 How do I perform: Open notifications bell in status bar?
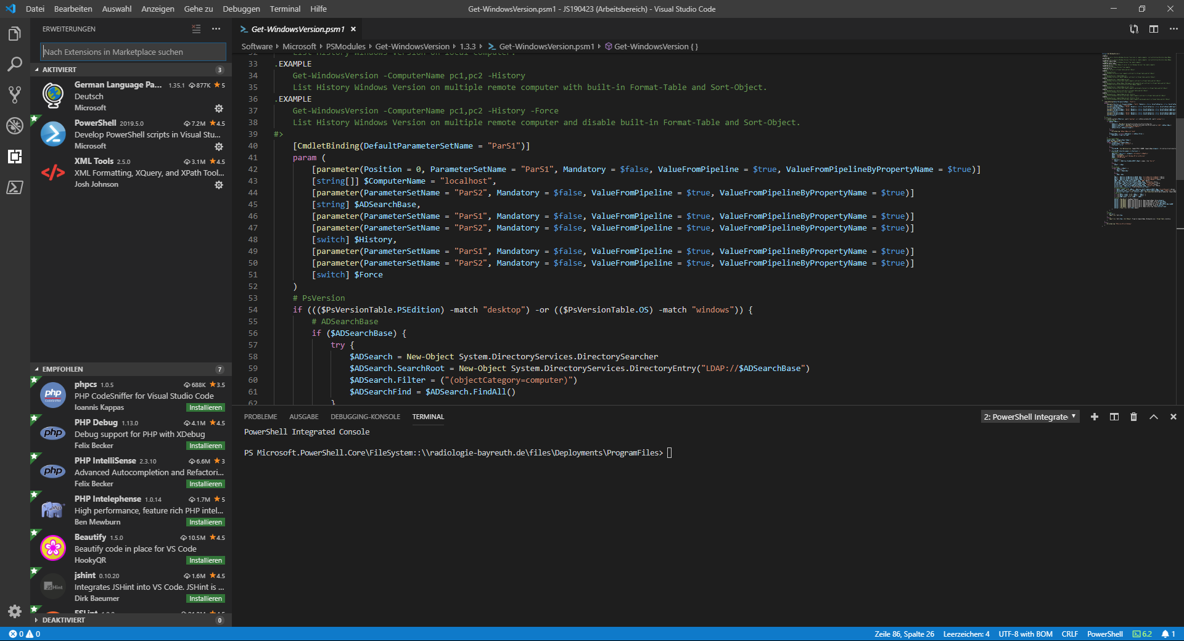pyautogui.click(x=1169, y=634)
